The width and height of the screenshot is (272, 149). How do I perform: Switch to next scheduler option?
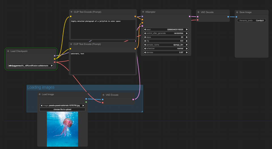coord(187,49)
